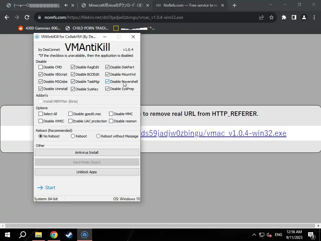321x241 pixels.
Task: Open Steam from the taskbar
Action: (x=69, y=235)
